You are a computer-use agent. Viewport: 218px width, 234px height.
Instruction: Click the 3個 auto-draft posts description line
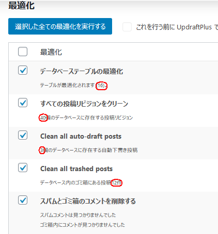point(88,150)
